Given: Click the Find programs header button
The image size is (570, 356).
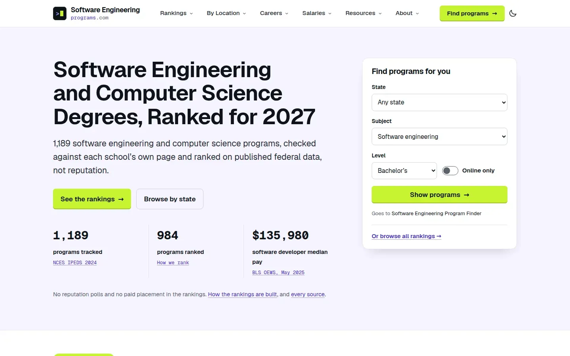Looking at the screenshot, I should pyautogui.click(x=472, y=13).
